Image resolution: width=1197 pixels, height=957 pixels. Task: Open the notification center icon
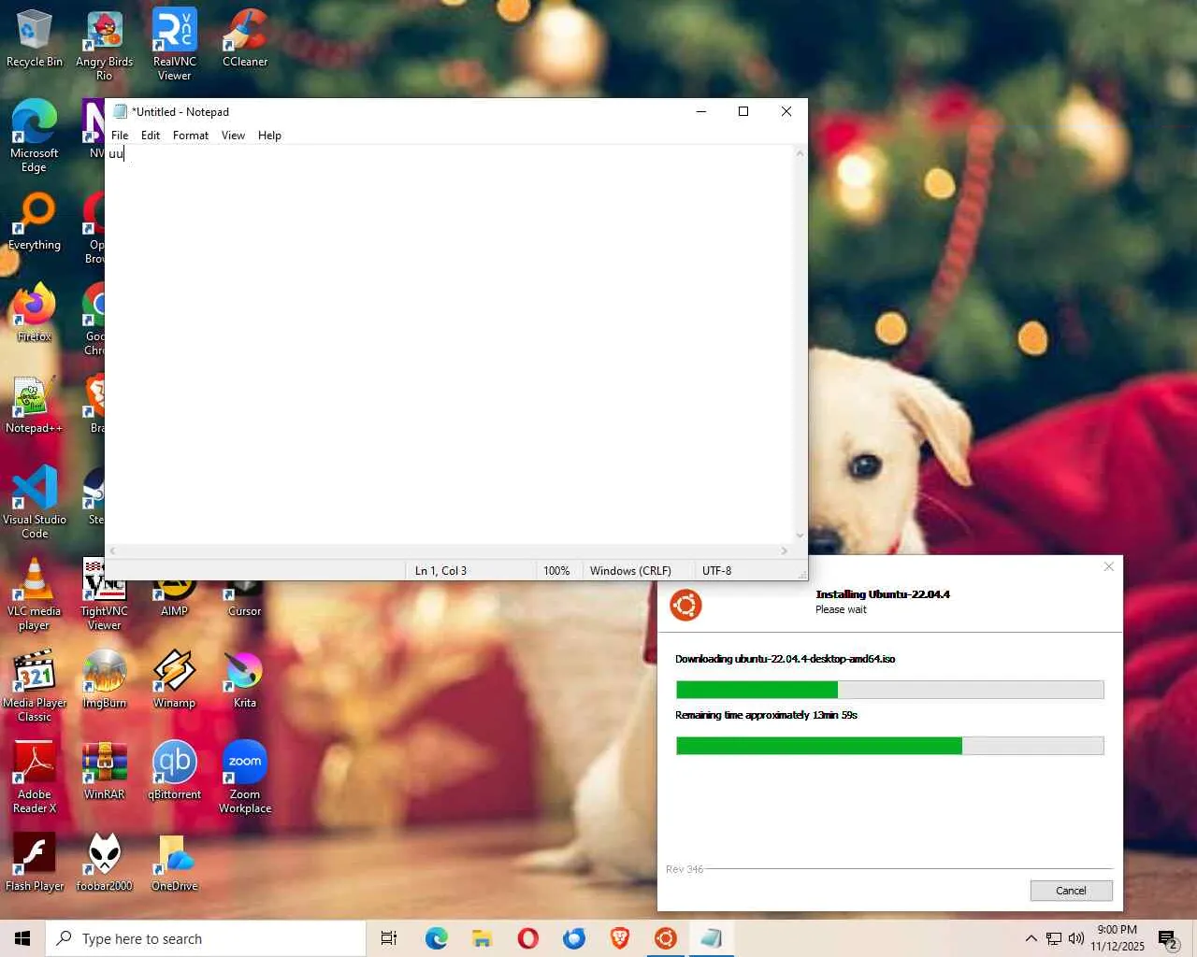pyautogui.click(x=1167, y=938)
